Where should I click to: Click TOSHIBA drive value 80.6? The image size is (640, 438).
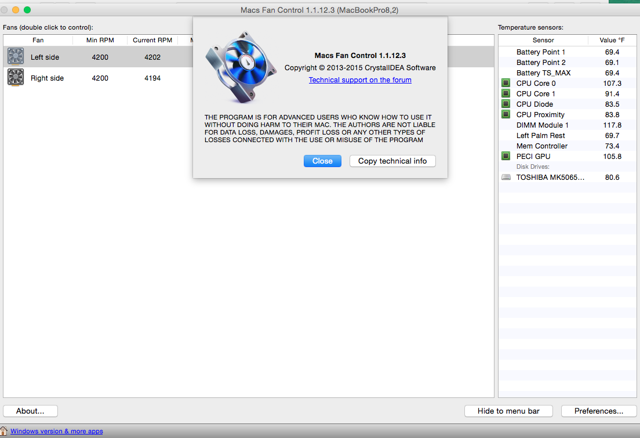click(x=612, y=178)
